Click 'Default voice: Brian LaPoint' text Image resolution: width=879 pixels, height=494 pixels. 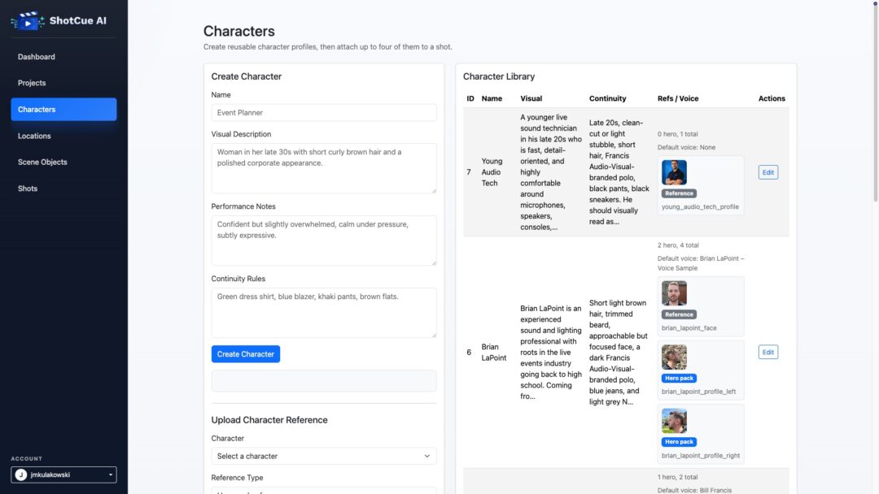tap(701, 263)
